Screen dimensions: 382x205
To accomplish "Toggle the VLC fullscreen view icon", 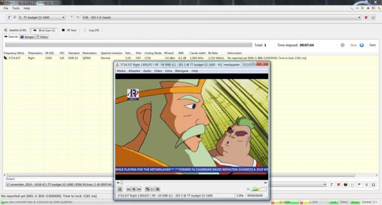I will [x=147, y=189].
